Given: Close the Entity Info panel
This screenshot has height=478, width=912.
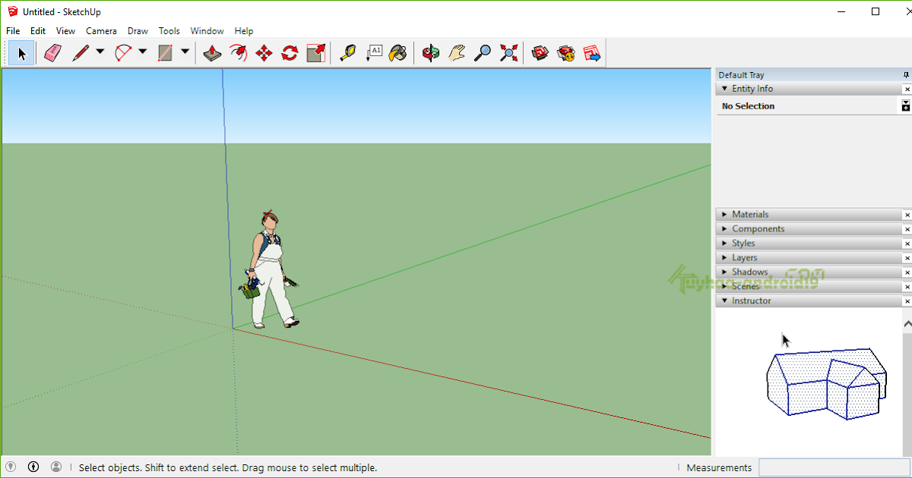Looking at the screenshot, I should point(907,89).
